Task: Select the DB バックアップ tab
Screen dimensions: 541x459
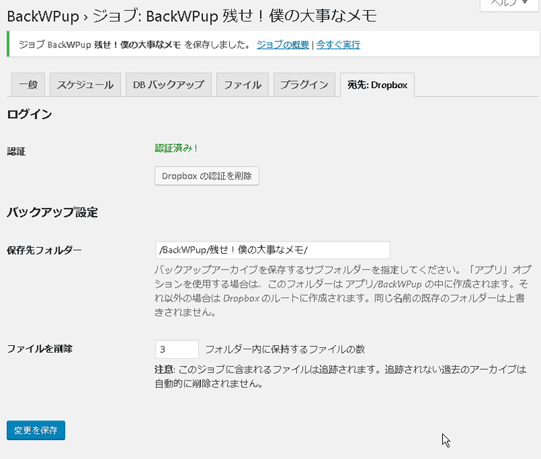Action: [168, 85]
